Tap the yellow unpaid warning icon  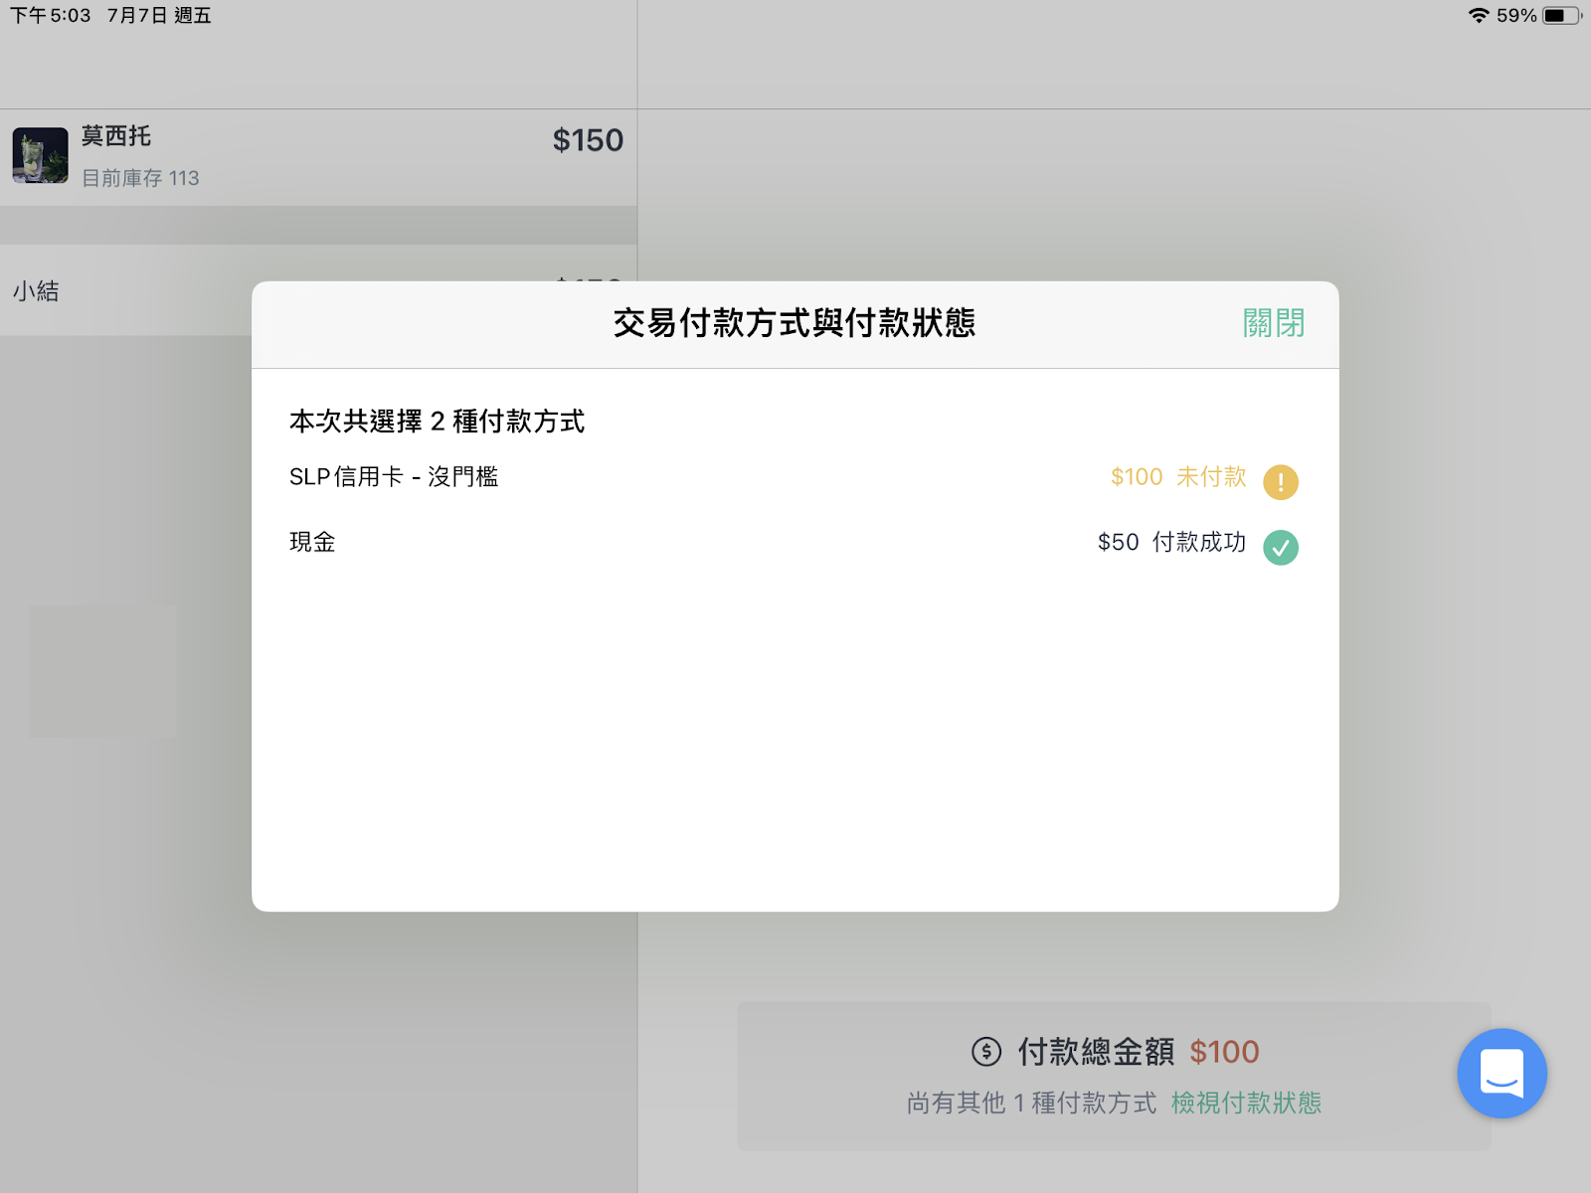pos(1281,482)
